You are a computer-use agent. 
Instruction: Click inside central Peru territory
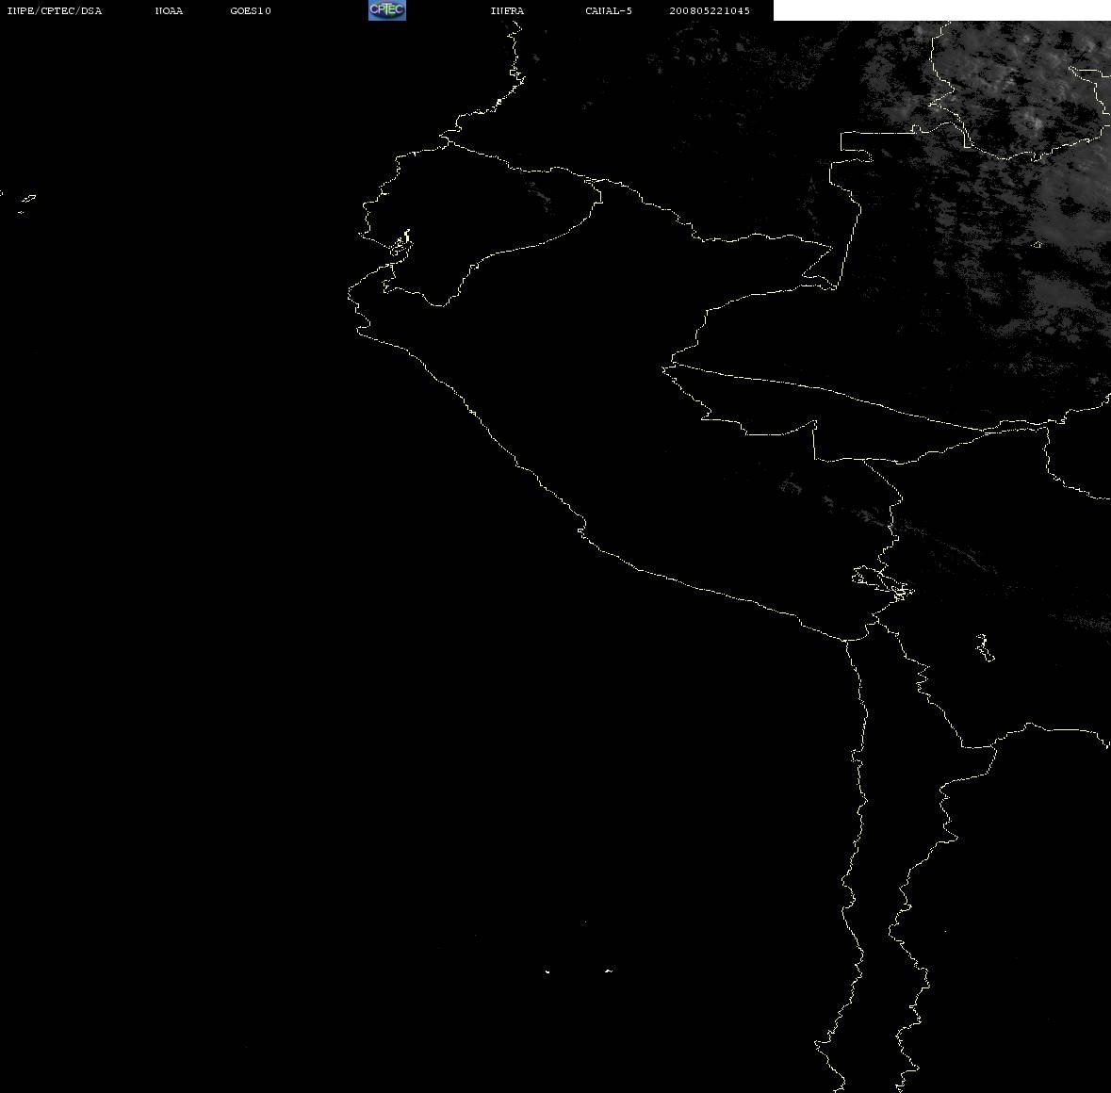tap(638, 425)
